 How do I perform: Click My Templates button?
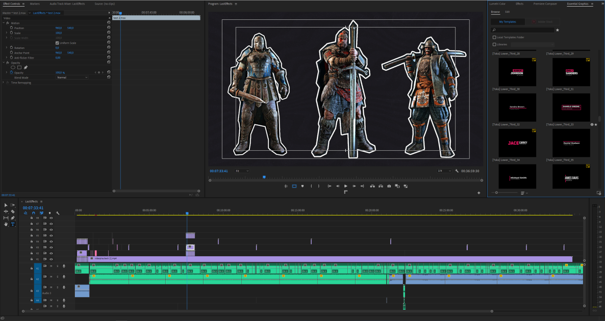click(508, 21)
